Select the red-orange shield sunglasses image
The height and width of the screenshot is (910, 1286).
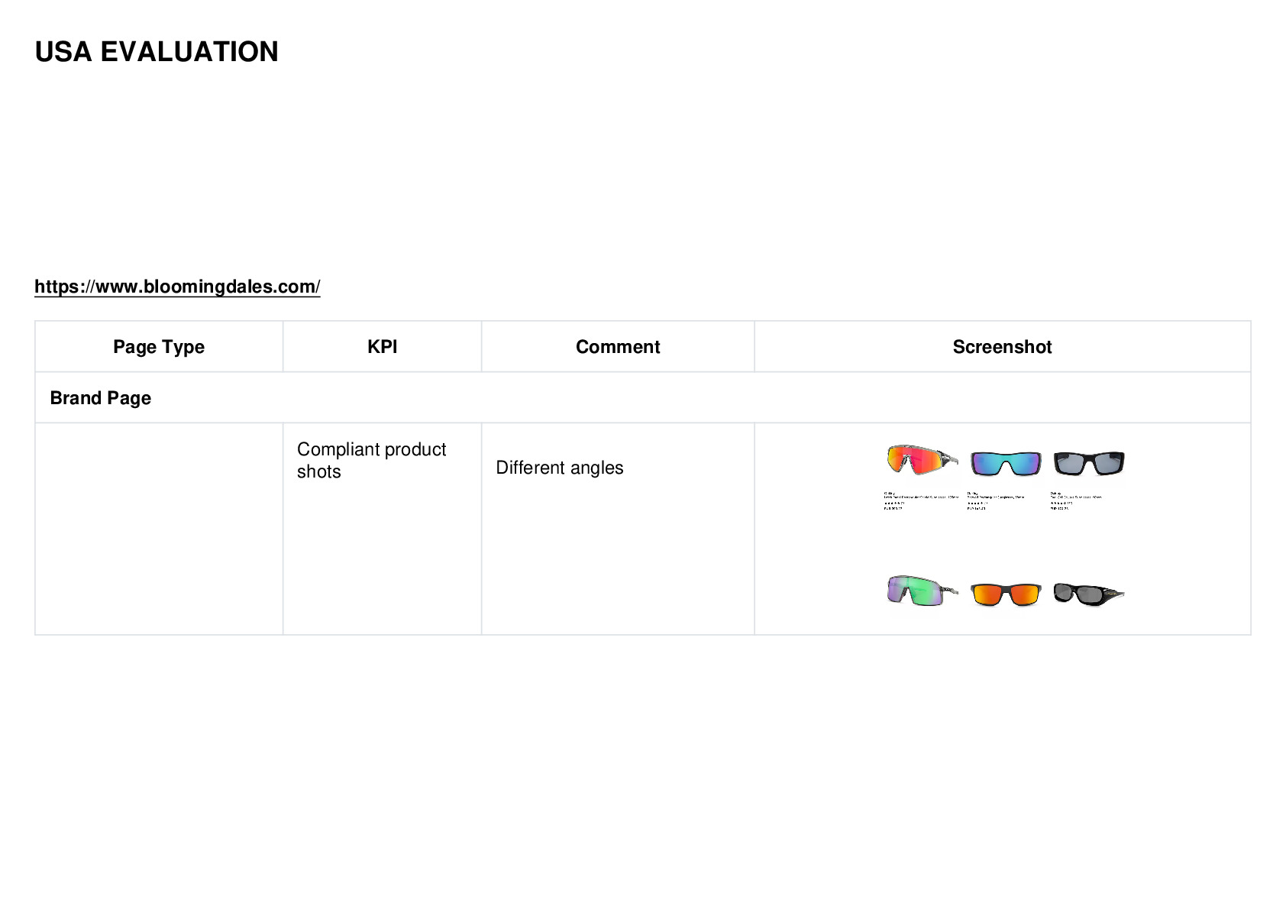point(922,460)
